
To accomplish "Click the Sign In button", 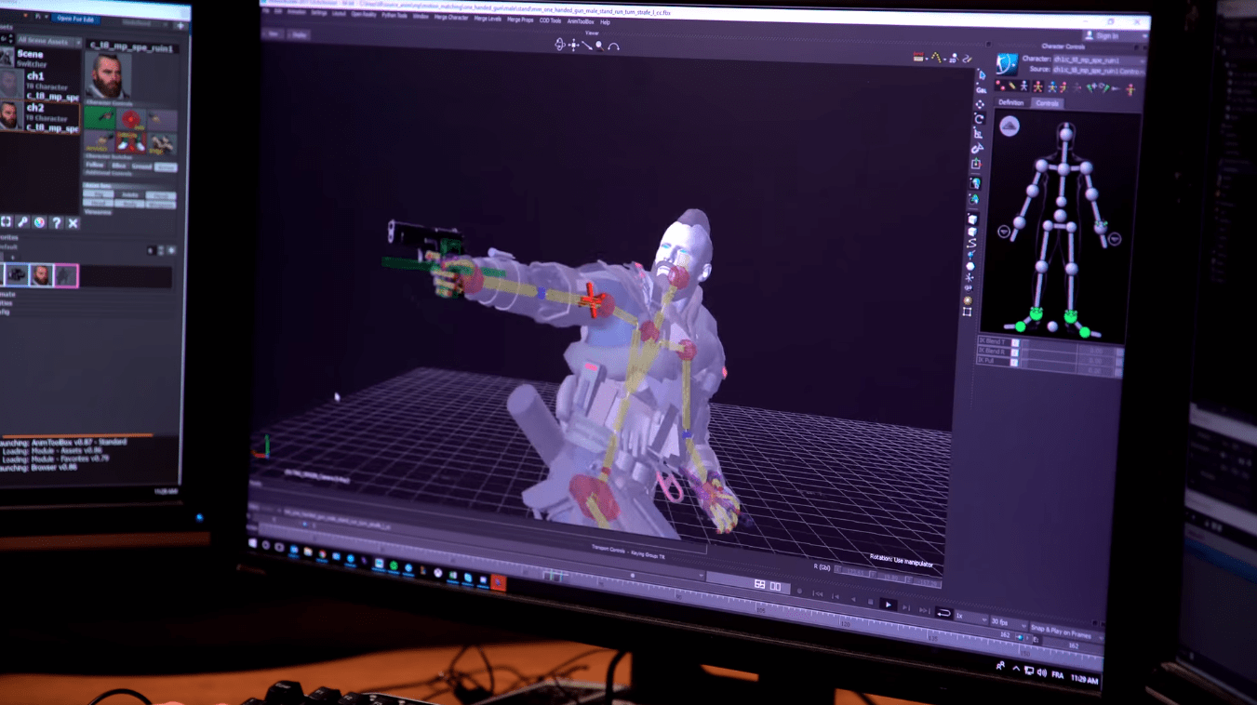I will coord(1107,35).
